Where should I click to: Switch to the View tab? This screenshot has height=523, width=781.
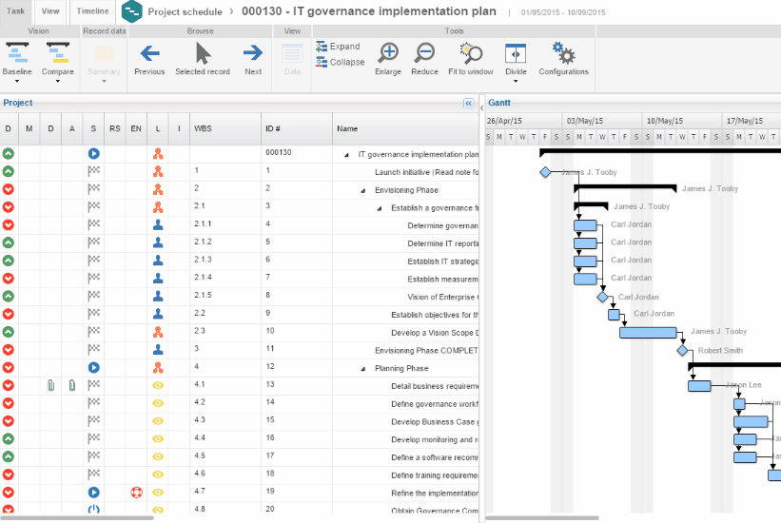pyautogui.click(x=50, y=10)
